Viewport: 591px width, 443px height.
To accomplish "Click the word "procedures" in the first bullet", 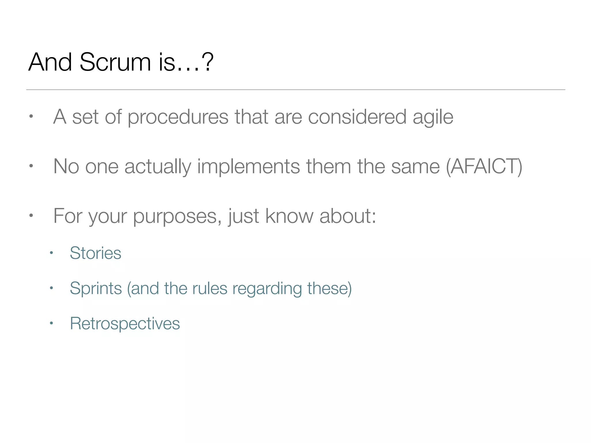I will pos(178,117).
